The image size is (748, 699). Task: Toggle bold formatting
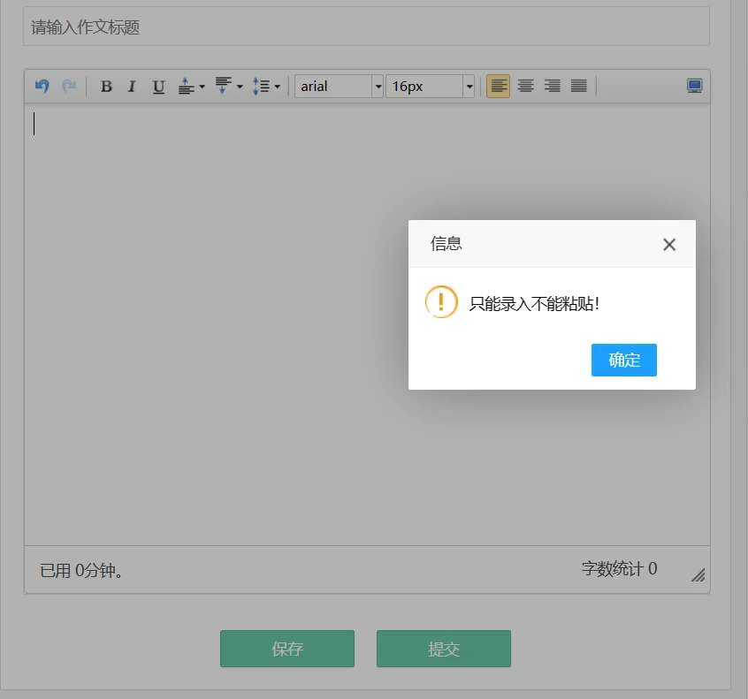point(106,87)
